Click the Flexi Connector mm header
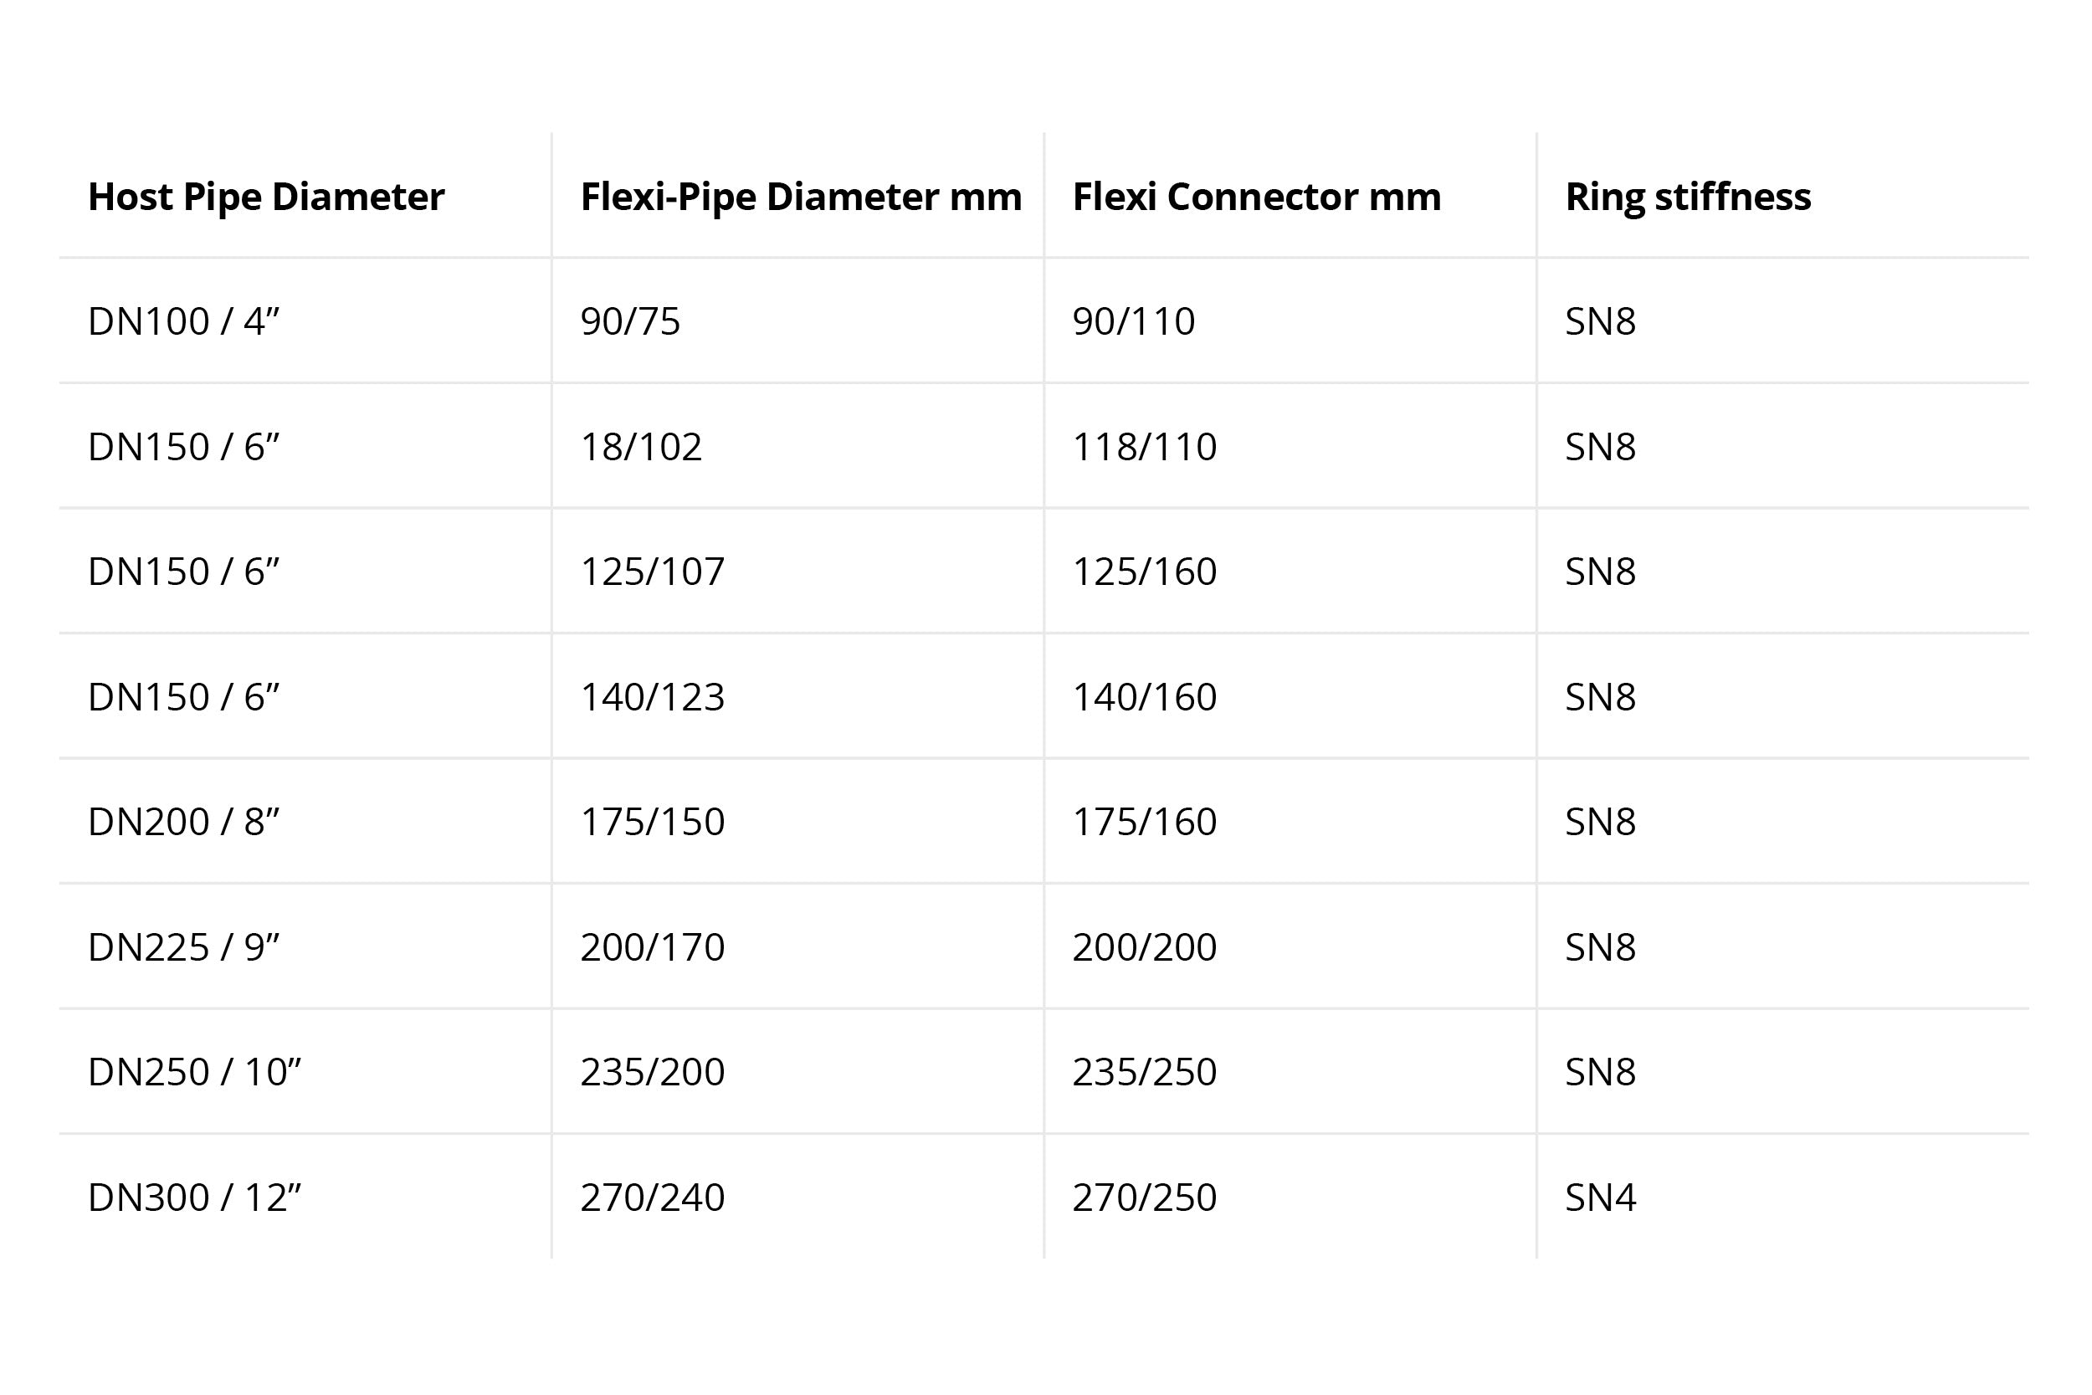Image resolution: width=2092 pixels, height=1395 pixels. click(x=1257, y=197)
